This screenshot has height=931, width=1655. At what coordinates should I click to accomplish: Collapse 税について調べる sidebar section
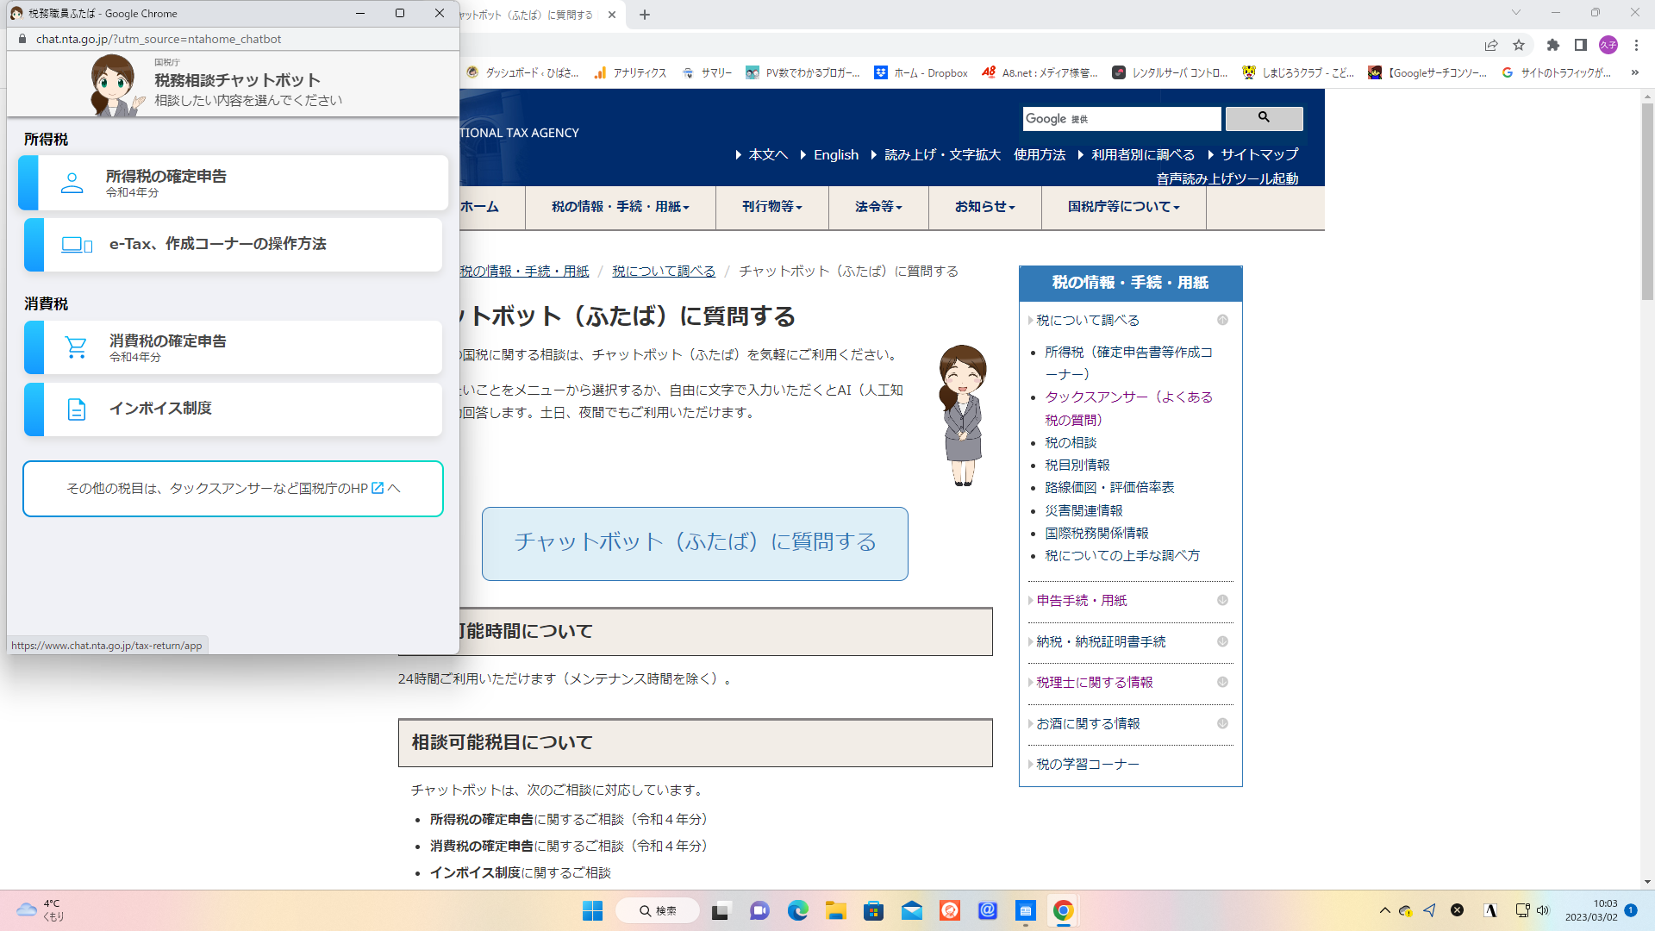1222,320
